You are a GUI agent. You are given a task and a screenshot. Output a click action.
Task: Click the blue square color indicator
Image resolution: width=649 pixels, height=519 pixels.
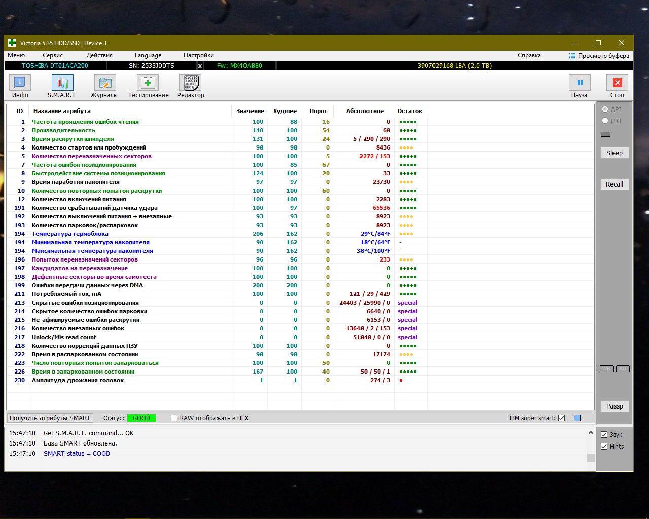point(577,418)
